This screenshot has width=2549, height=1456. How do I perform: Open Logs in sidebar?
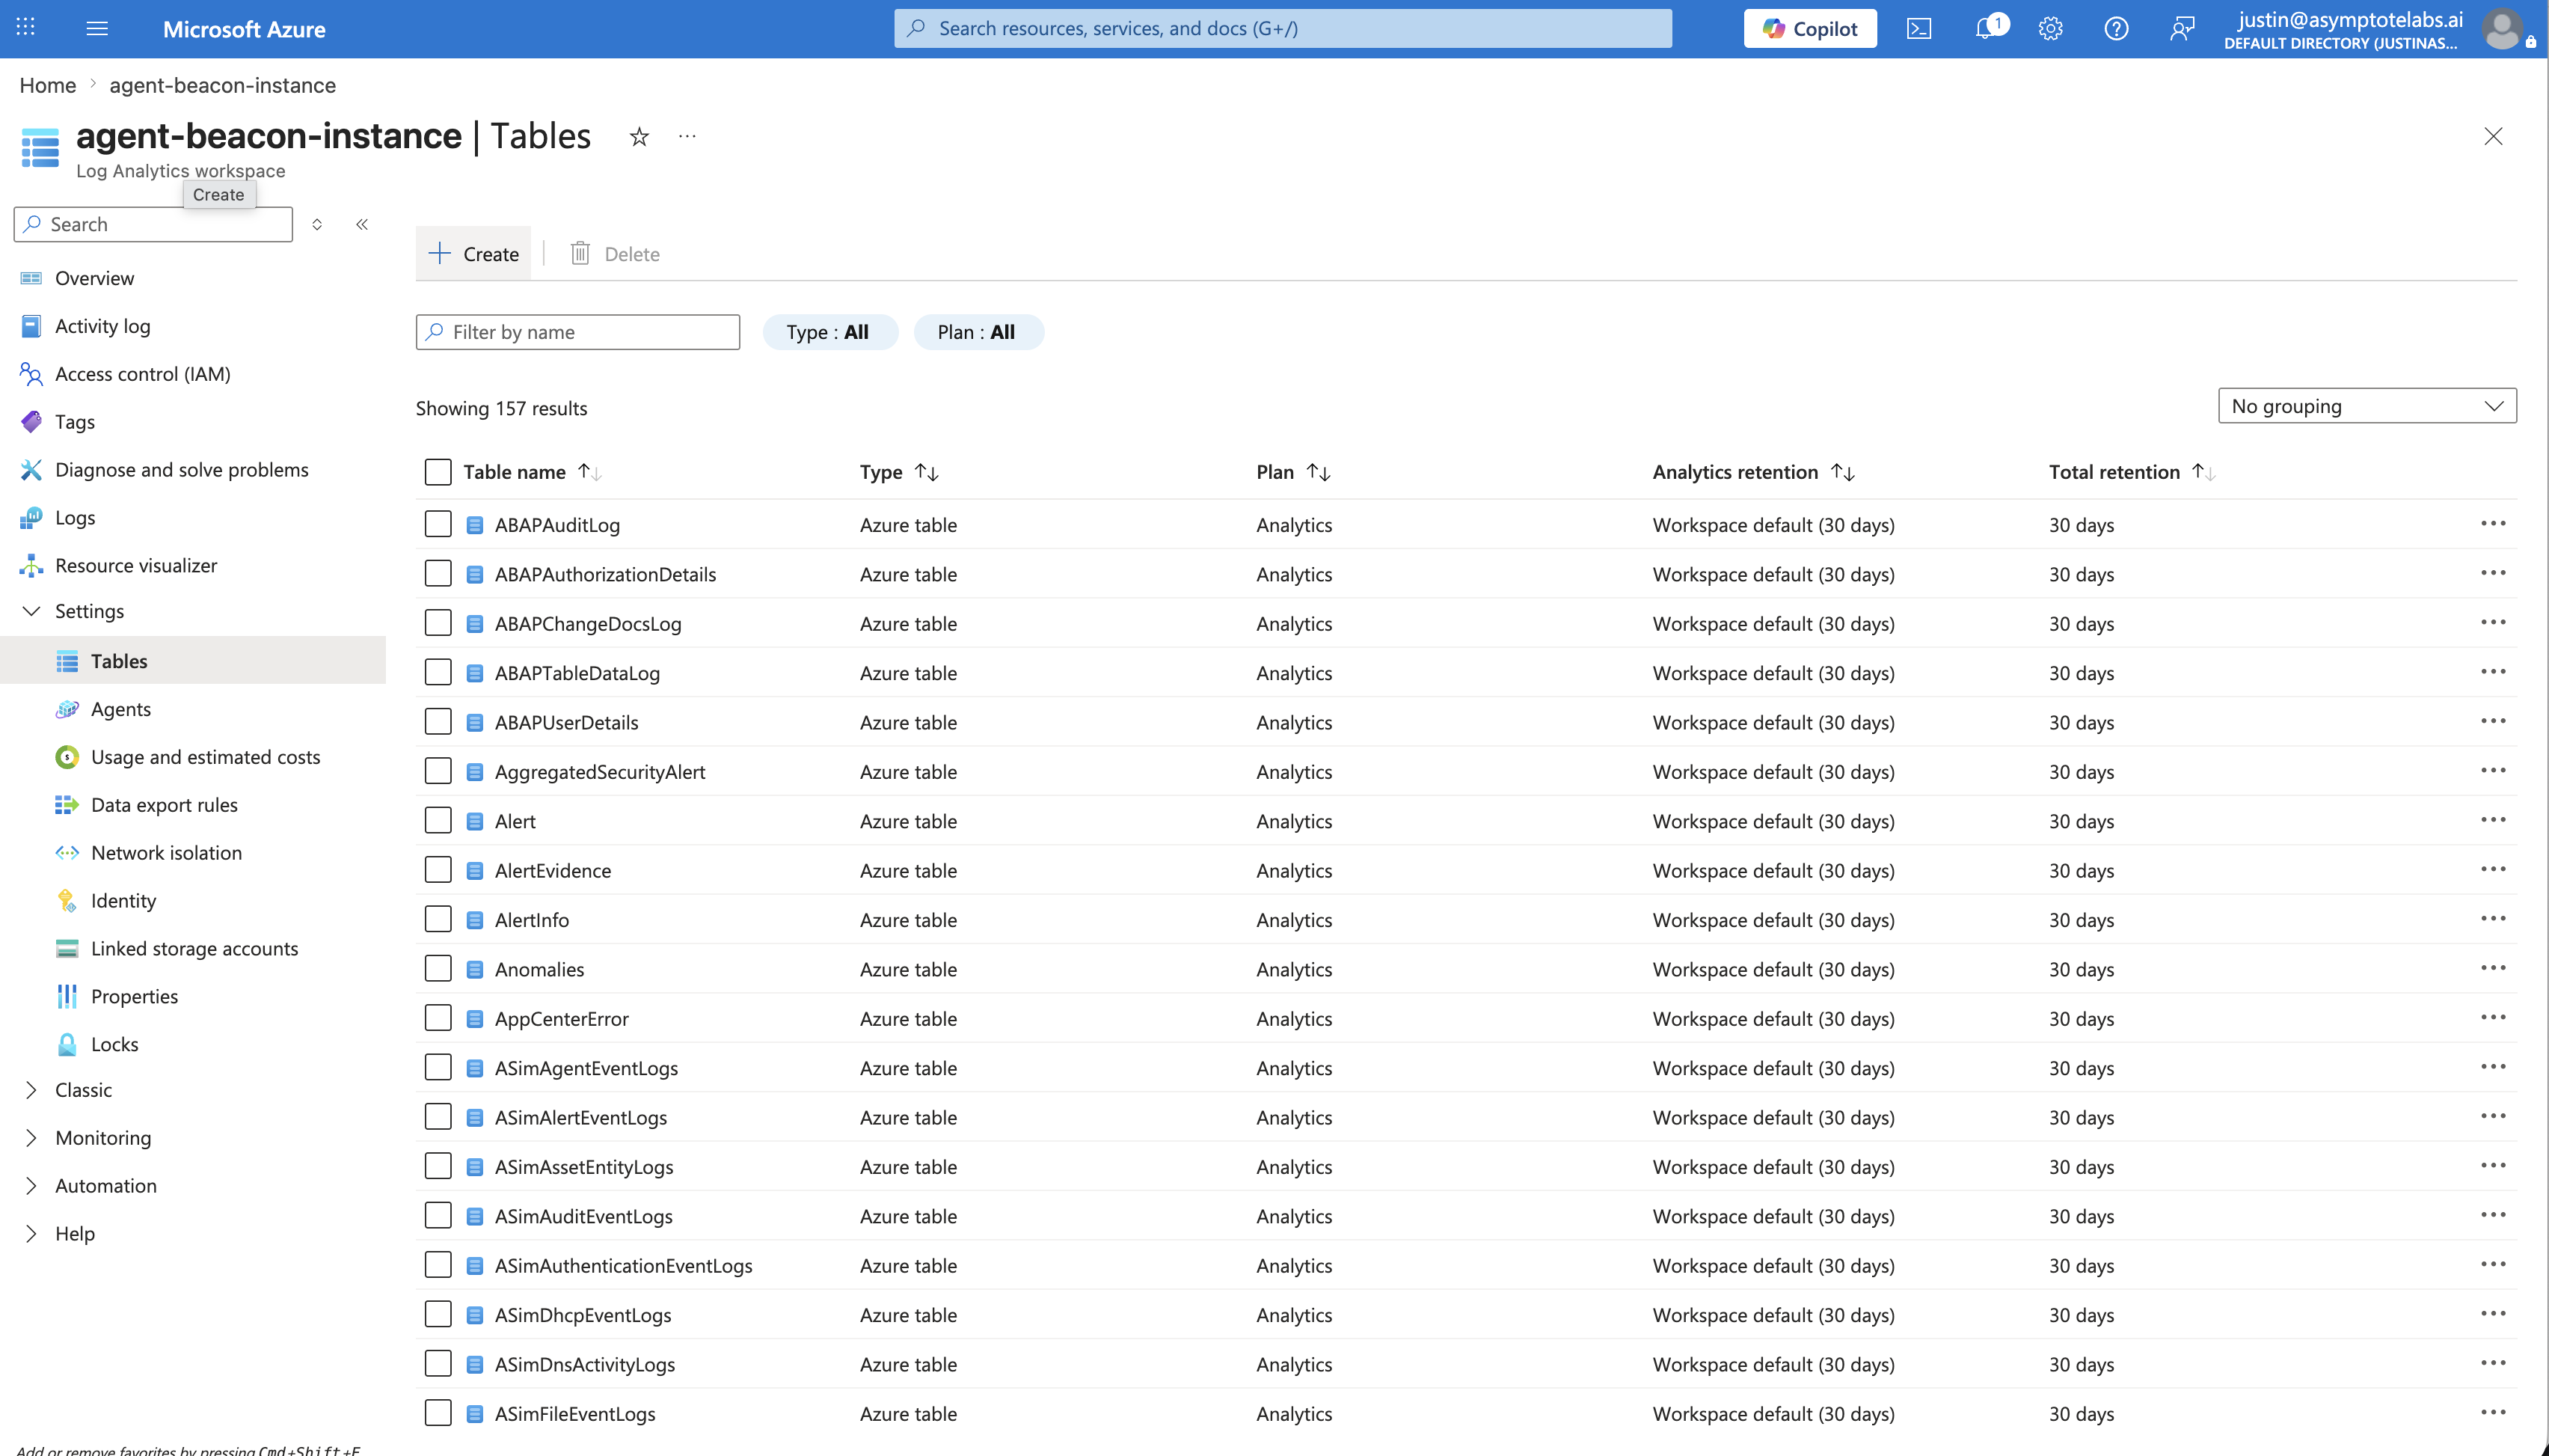pos(75,518)
